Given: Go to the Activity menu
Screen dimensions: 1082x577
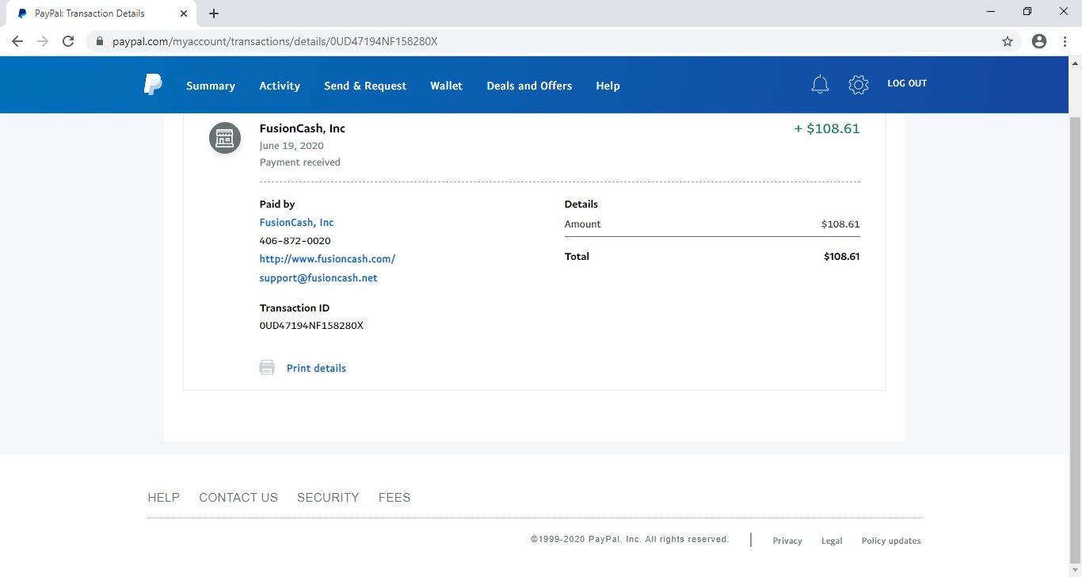Looking at the screenshot, I should (280, 86).
